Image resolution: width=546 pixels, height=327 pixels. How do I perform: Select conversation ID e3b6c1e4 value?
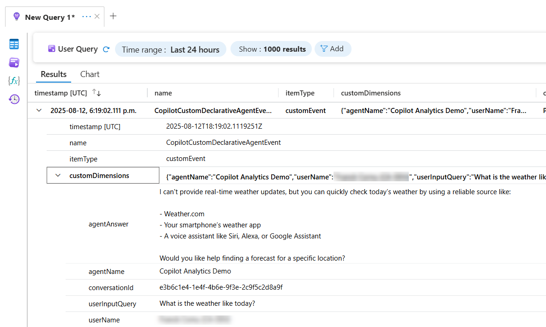(221, 287)
